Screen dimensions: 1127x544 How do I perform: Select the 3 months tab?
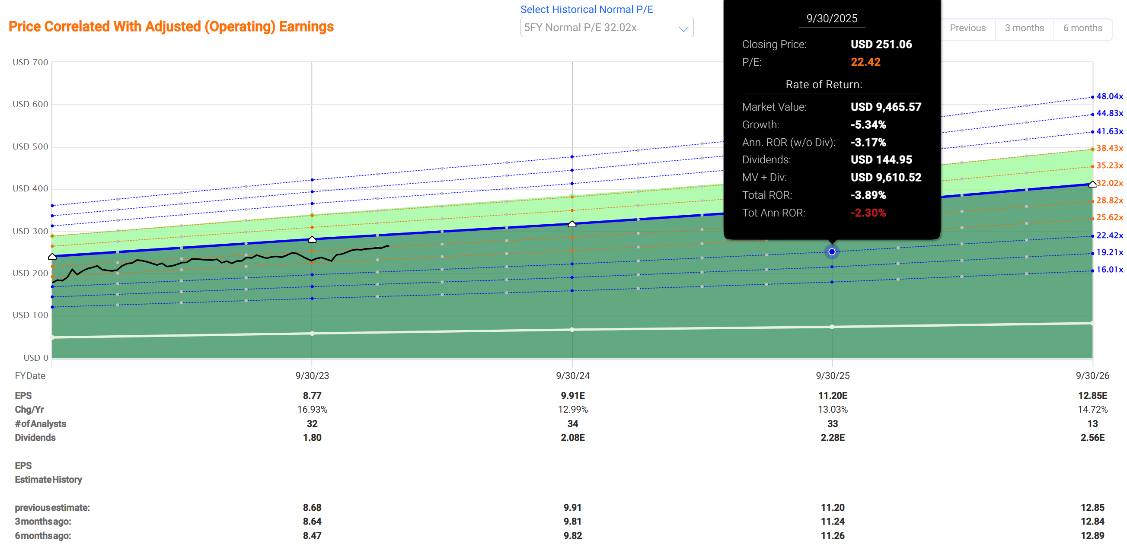[x=1024, y=28]
